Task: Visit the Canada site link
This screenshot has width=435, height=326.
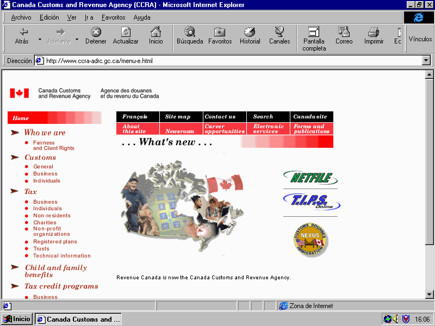Action: (x=312, y=117)
